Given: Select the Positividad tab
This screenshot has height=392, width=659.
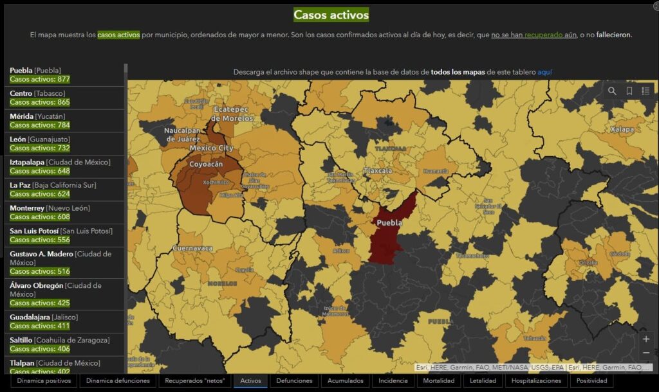Looking at the screenshot, I should click(x=591, y=380).
